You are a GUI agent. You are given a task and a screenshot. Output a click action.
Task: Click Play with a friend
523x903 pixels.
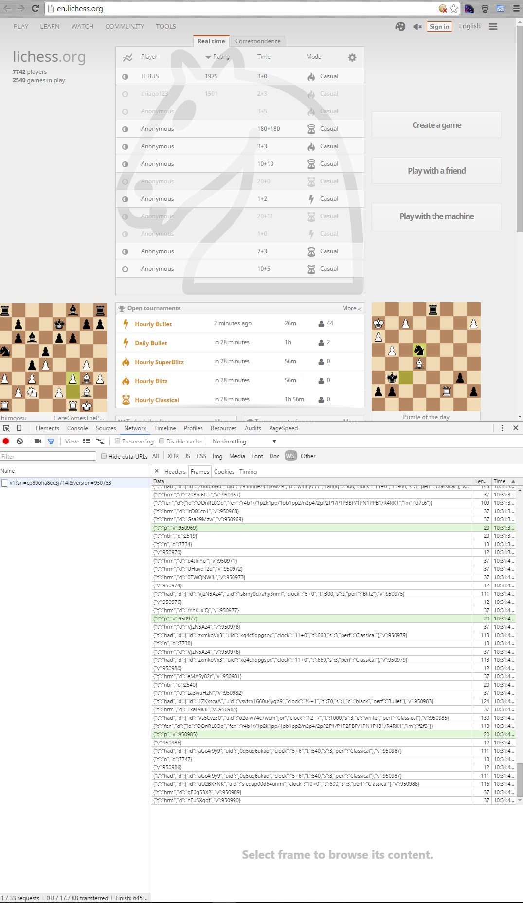436,171
